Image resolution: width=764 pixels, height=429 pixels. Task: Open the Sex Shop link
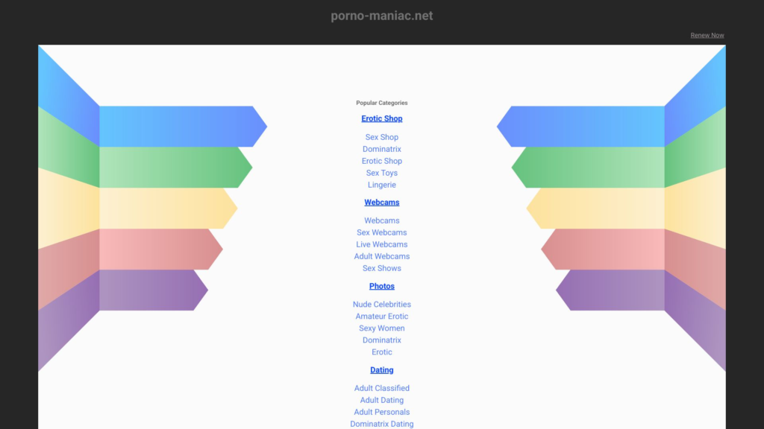click(381, 137)
